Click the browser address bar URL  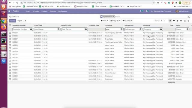(x=67, y=3)
